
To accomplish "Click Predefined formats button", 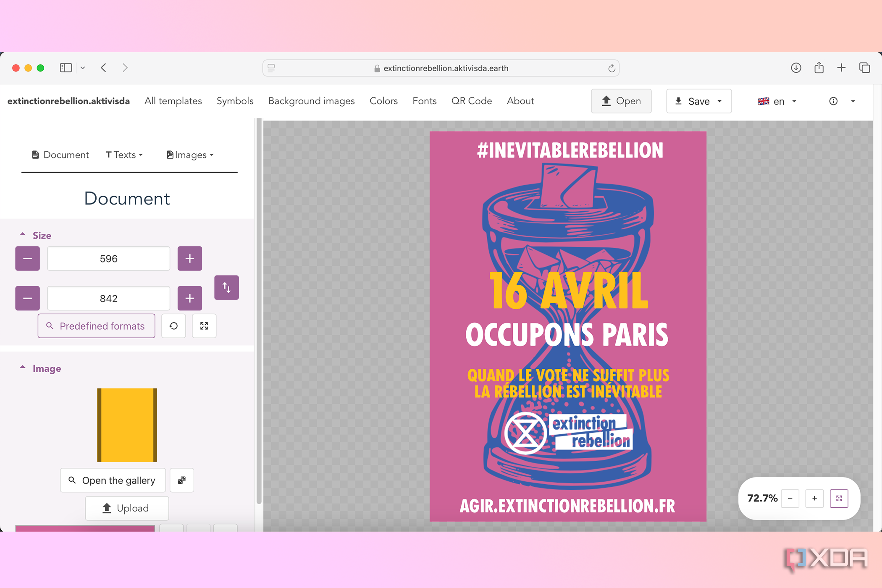I will [96, 326].
